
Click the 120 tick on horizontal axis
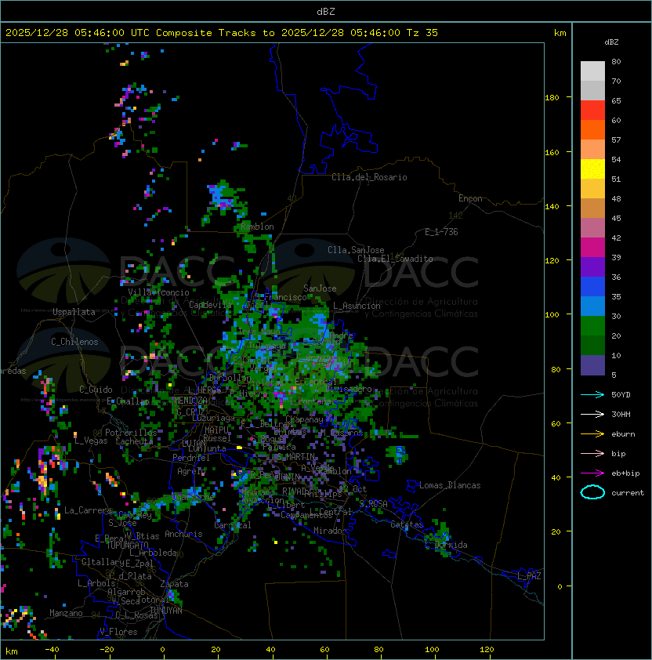coord(487,650)
